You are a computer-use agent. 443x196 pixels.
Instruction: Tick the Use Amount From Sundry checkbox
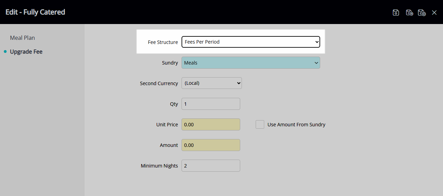[260, 124]
